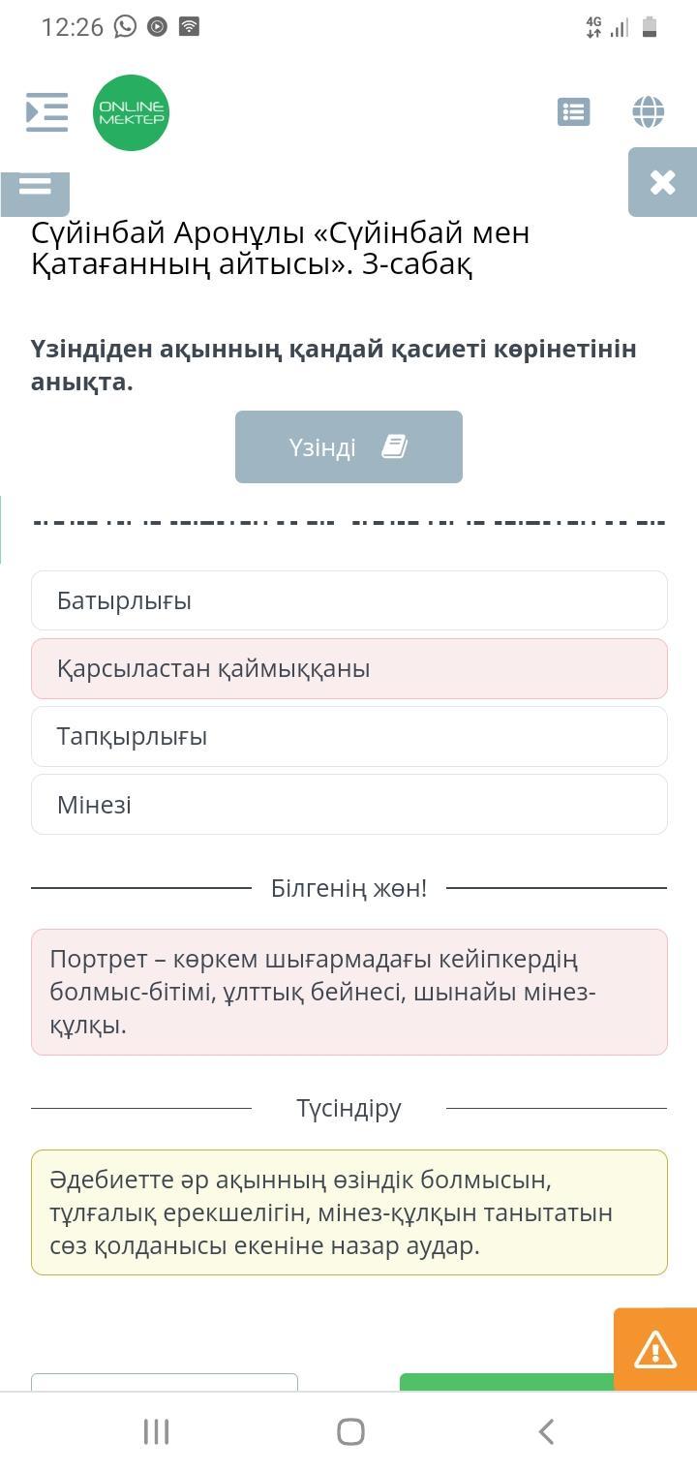Open language selector globe icon
Screen dimensions: 697x1472
pyautogui.click(x=648, y=112)
